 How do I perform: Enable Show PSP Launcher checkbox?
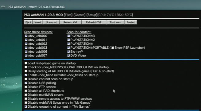point(113,48)
